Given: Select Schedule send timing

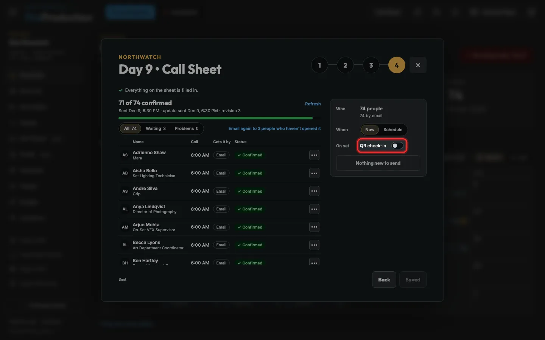Looking at the screenshot, I should coord(393,130).
